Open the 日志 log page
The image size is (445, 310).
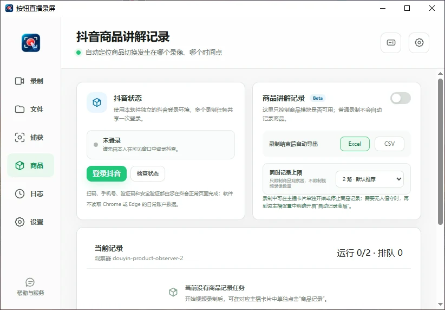point(31,194)
